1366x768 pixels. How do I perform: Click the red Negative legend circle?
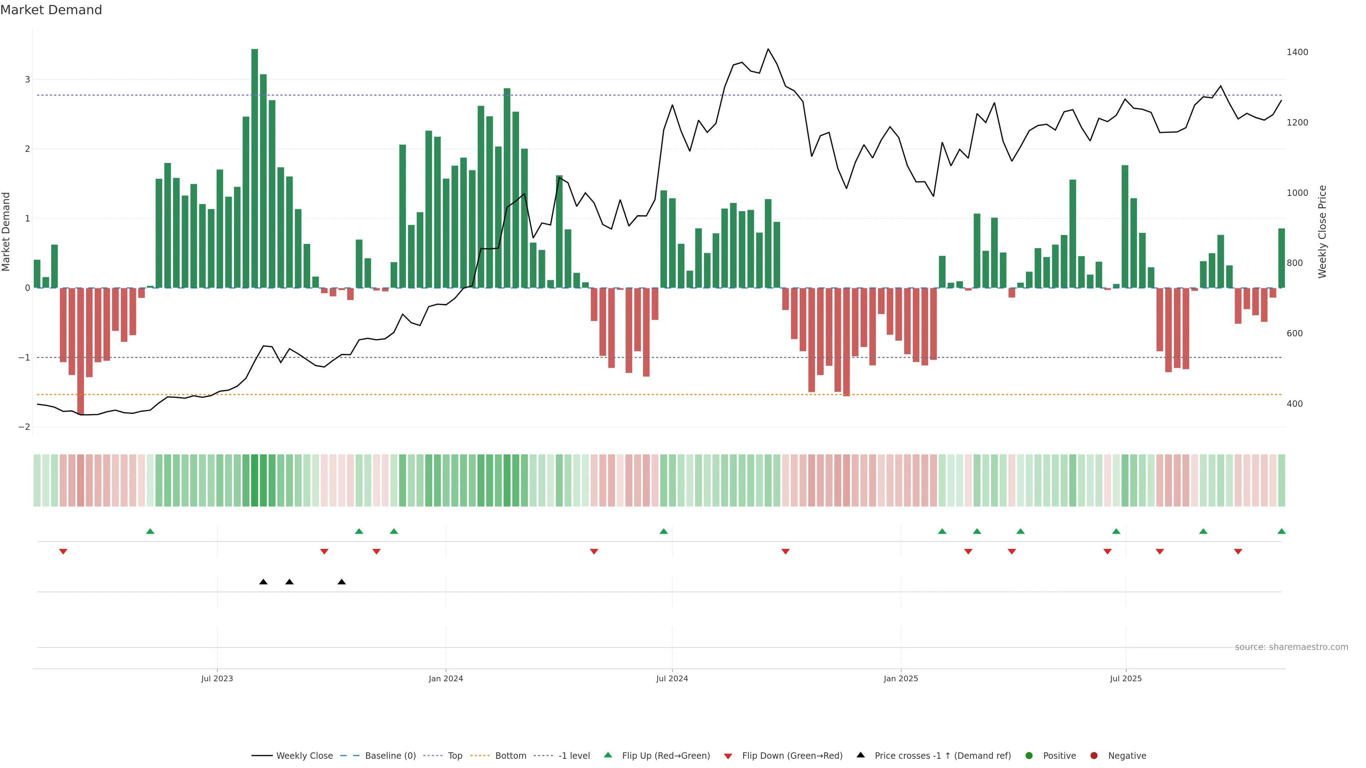1094,755
